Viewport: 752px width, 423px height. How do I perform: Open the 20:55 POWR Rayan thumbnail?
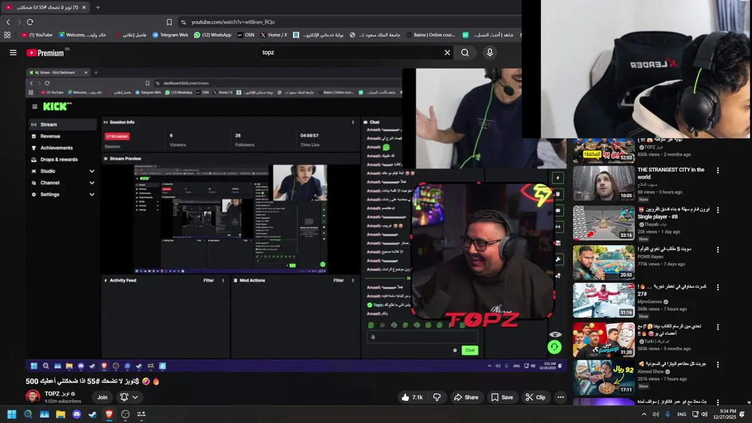click(604, 262)
